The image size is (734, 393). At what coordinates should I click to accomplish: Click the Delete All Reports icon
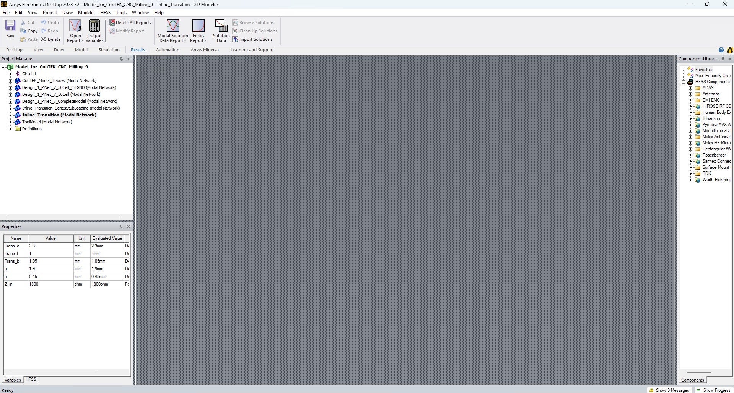(x=112, y=23)
